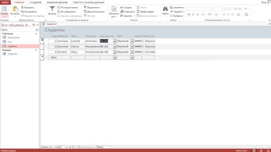Select record row of Григоров
Viewport: 271px width, 152px height.
[x=42, y=41]
